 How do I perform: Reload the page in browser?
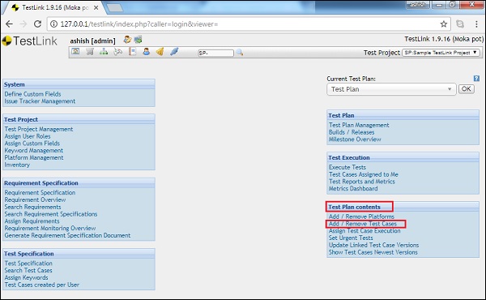37,24
